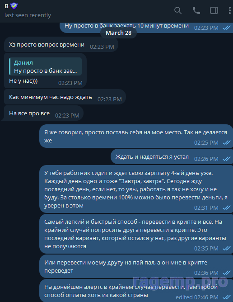Click the verified shield badge next to the name
The image size is (233, 302).
tap(14, 6)
